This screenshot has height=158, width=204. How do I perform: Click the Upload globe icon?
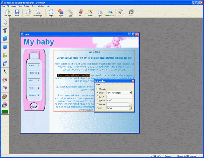[x=120, y=13]
